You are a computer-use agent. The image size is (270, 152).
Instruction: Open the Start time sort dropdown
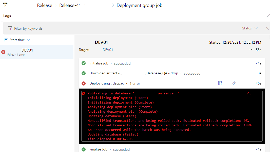(16, 40)
